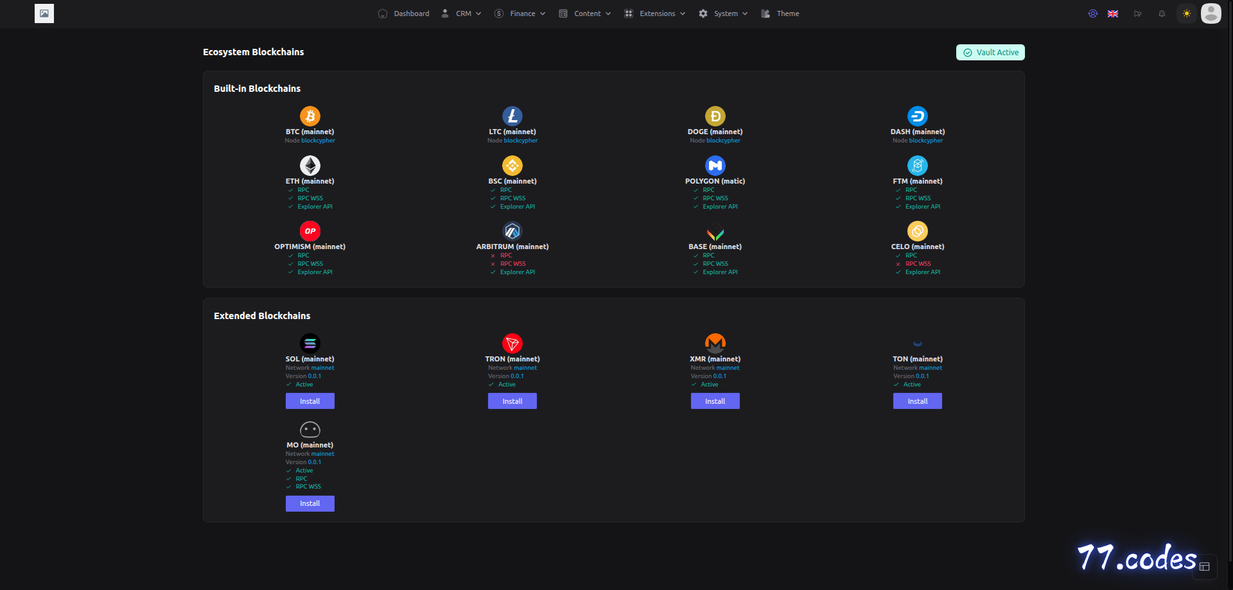Click the BASE (mainnet) label
The height and width of the screenshot is (590, 1233).
coord(715,247)
